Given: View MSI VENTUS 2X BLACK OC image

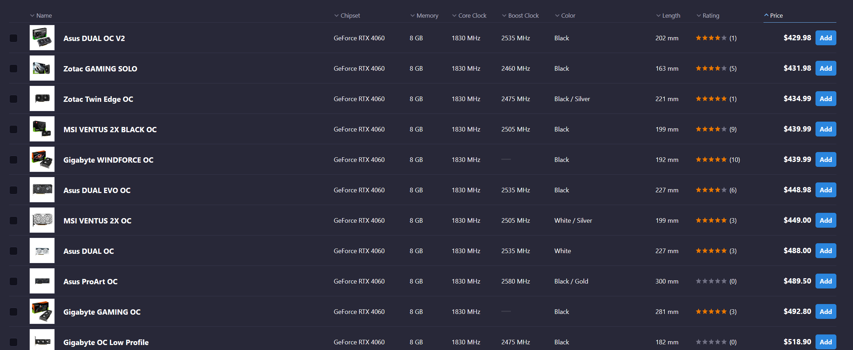Looking at the screenshot, I should tap(42, 129).
